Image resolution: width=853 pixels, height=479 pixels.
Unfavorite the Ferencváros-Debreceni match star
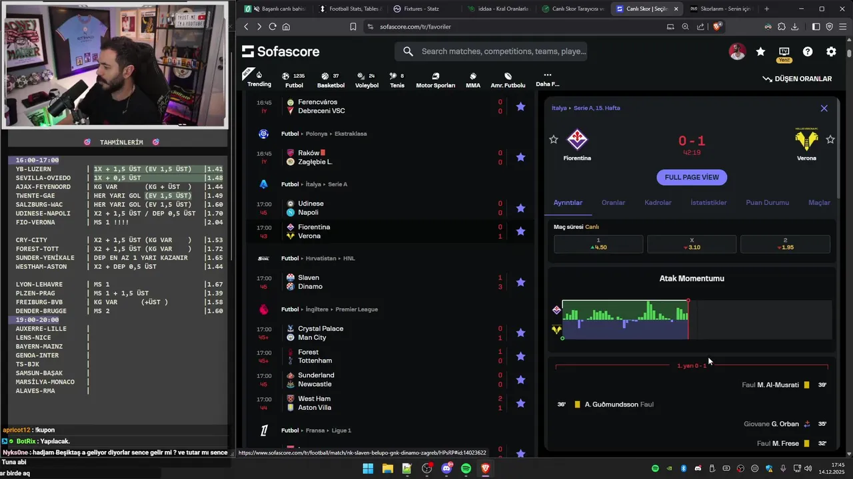pos(520,106)
